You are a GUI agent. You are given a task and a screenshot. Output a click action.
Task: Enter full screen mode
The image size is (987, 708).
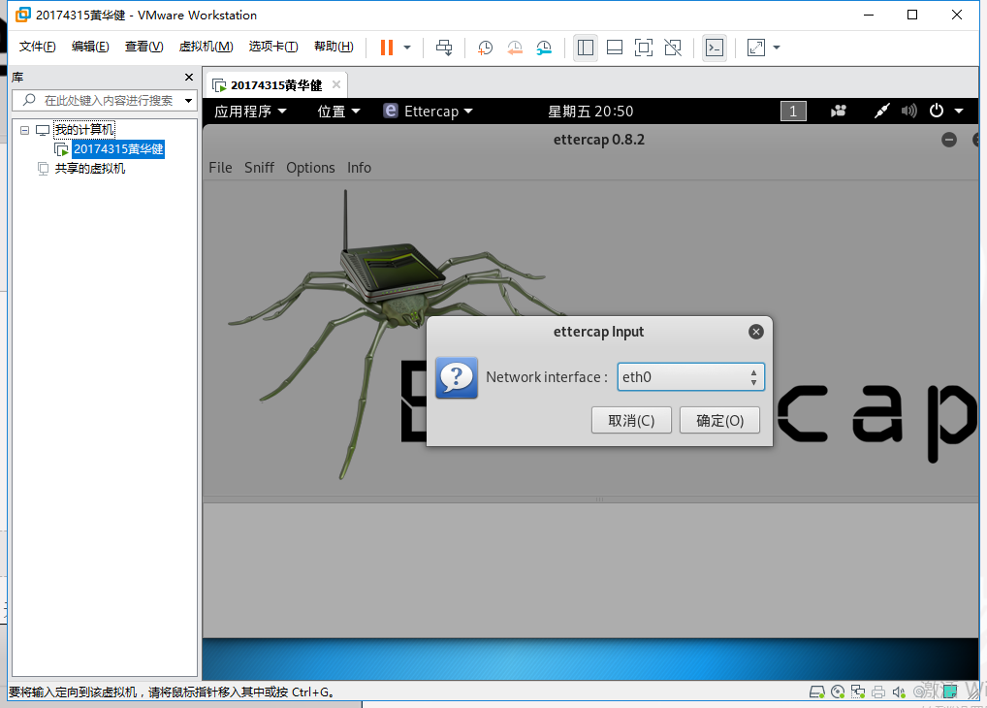(x=644, y=48)
